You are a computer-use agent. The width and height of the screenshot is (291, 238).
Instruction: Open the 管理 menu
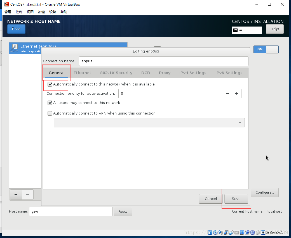pos(8,12)
